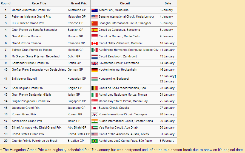Click the Netherlands flag icon
Viewport: 245px width, 153px height.
click(94, 57)
